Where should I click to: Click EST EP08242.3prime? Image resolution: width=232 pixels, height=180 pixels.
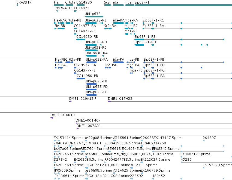(x=165, y=149)
